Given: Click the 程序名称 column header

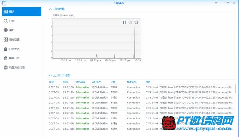Looking at the screenshot, I should pos(131,82).
